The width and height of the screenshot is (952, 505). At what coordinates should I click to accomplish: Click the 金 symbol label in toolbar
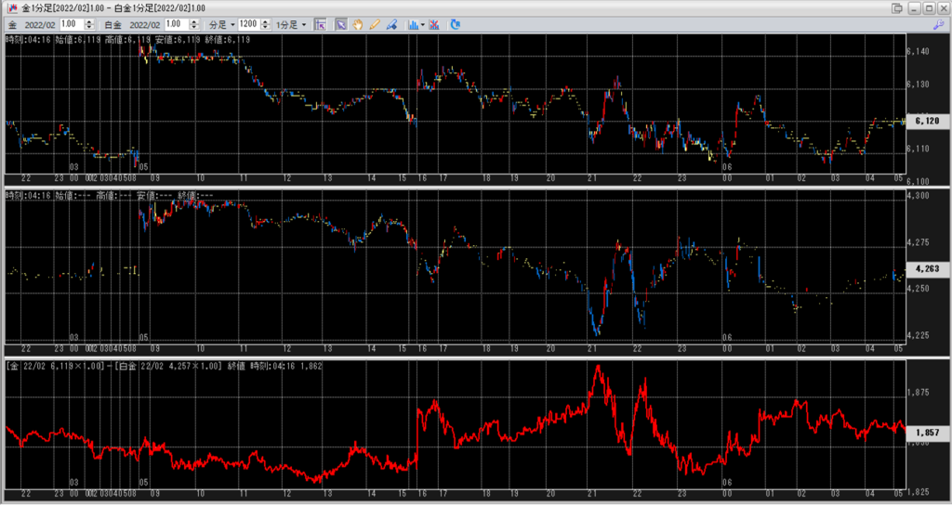coord(12,24)
